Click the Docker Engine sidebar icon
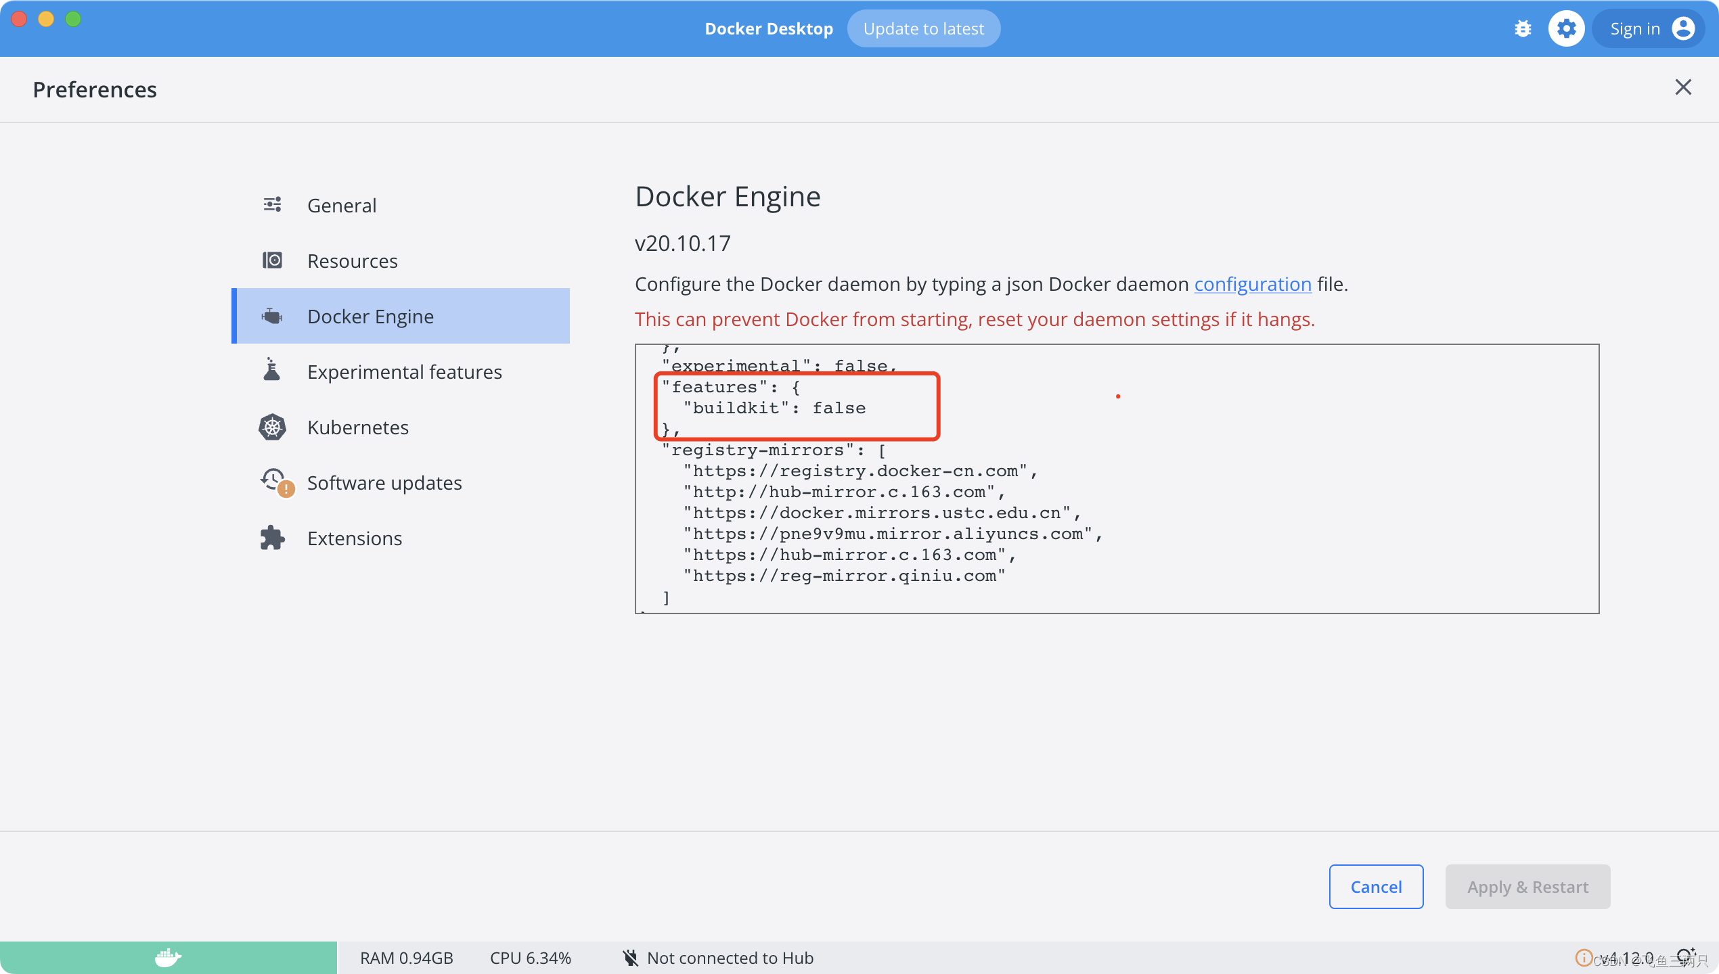 [x=272, y=316]
